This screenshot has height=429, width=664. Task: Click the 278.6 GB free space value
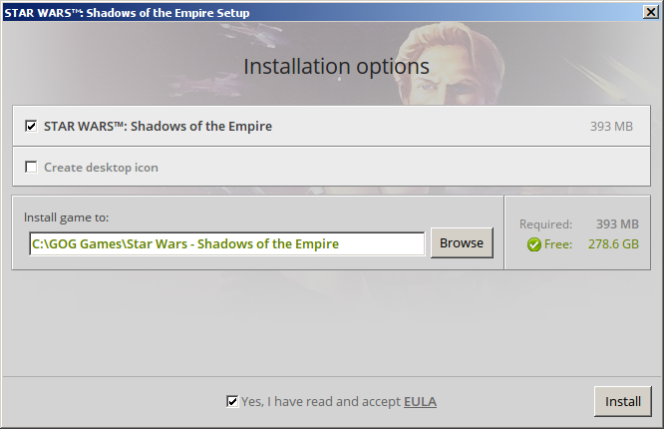[613, 244]
